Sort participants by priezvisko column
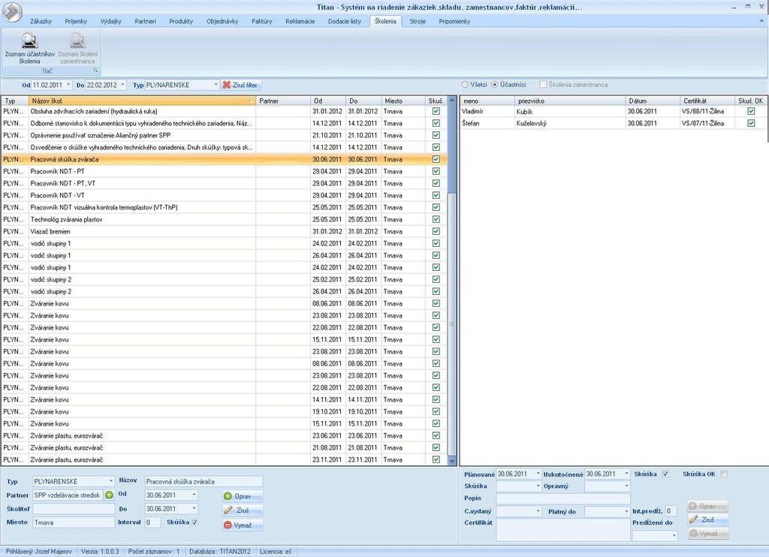 click(571, 101)
